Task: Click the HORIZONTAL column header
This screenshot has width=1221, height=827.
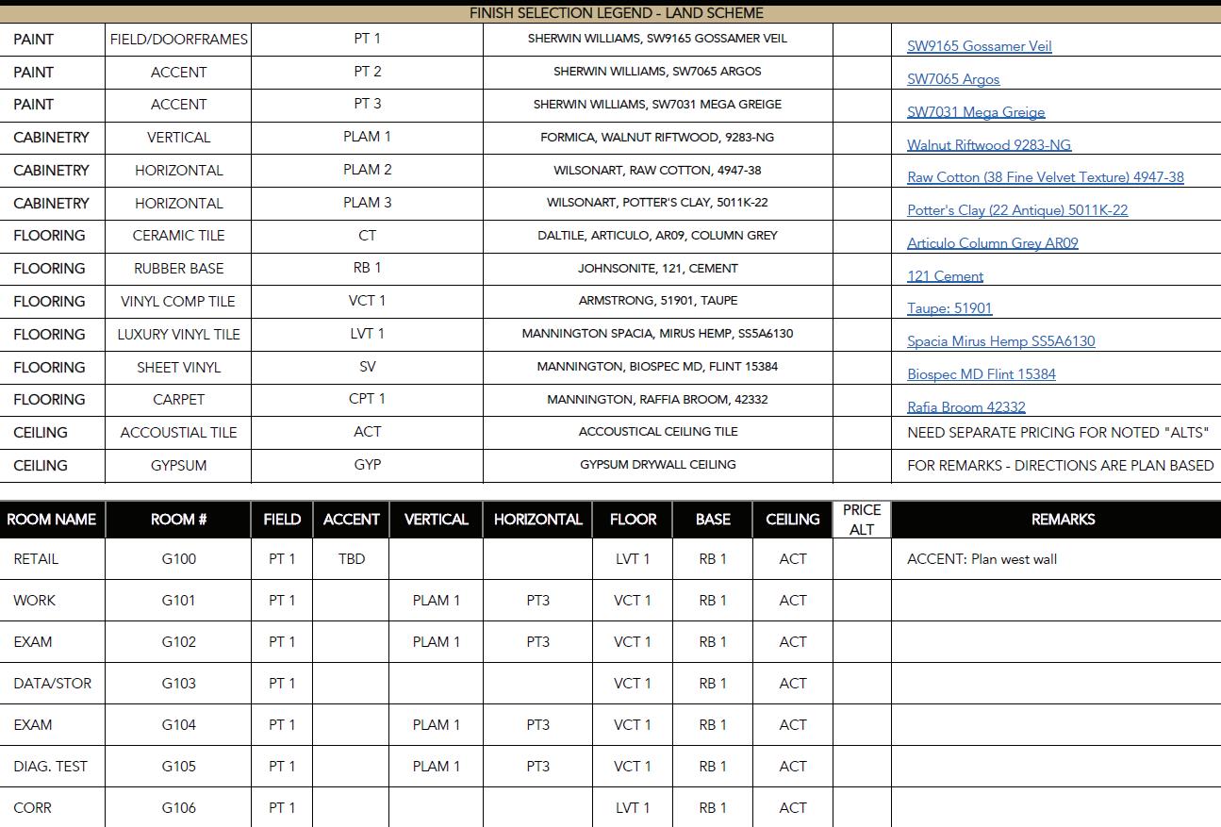Action: tap(537, 520)
